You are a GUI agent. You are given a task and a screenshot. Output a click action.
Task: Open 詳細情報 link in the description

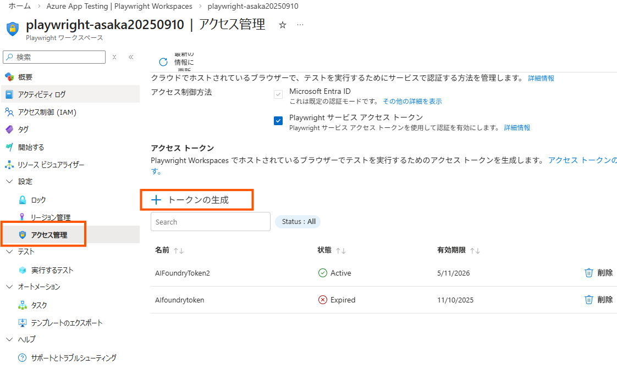click(541, 78)
